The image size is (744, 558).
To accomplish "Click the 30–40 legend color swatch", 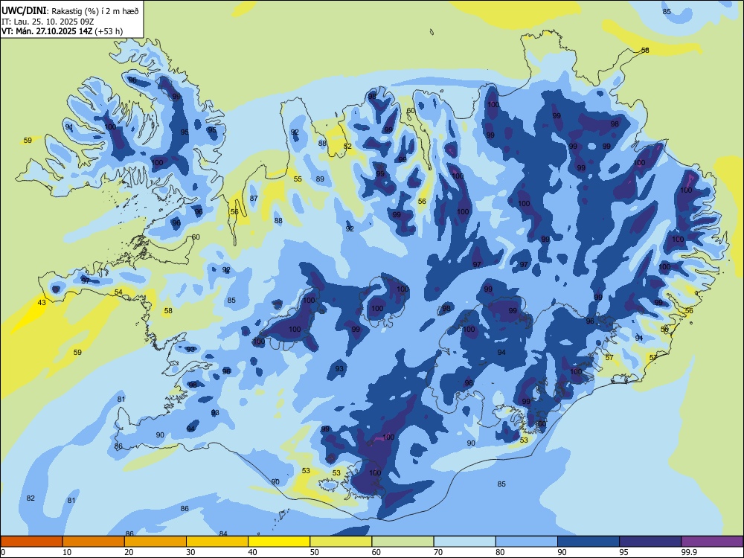I will 217,542.
